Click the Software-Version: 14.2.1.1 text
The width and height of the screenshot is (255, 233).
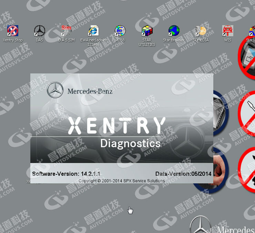pyautogui.click(x=66, y=174)
